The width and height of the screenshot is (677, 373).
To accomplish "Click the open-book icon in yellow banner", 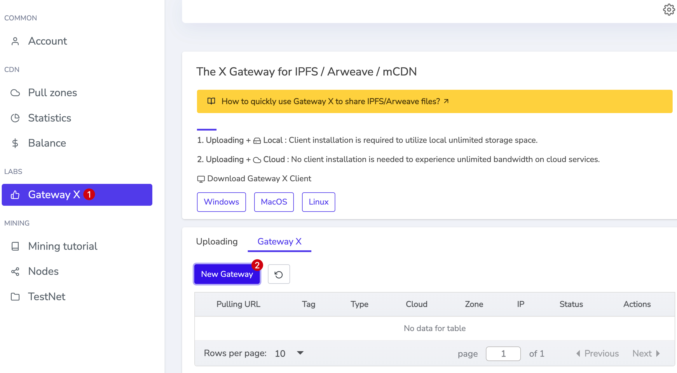I will coord(211,101).
